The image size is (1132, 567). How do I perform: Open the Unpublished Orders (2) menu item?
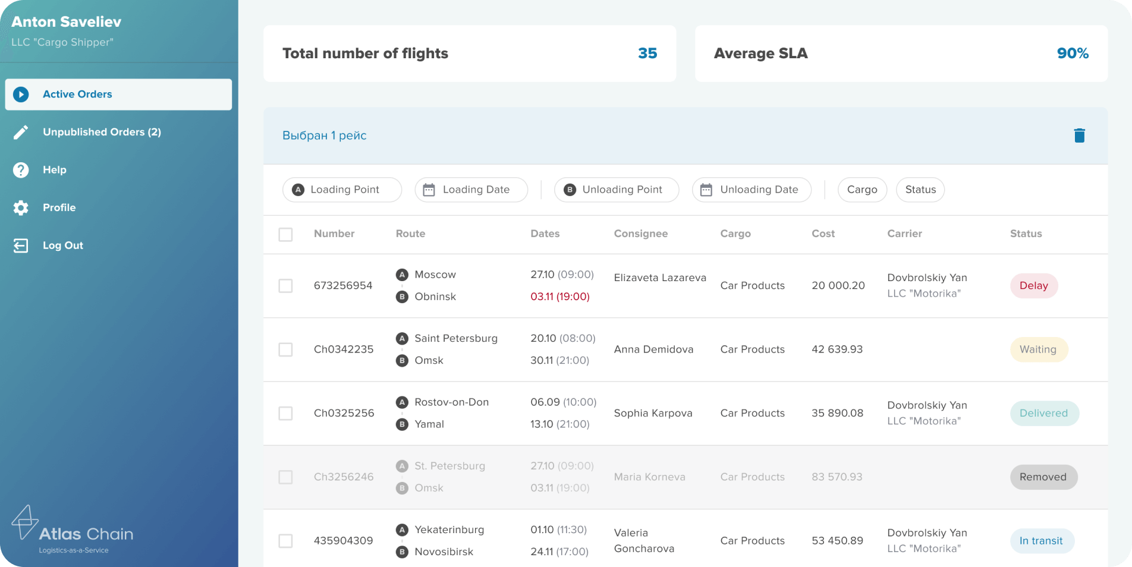tap(102, 132)
